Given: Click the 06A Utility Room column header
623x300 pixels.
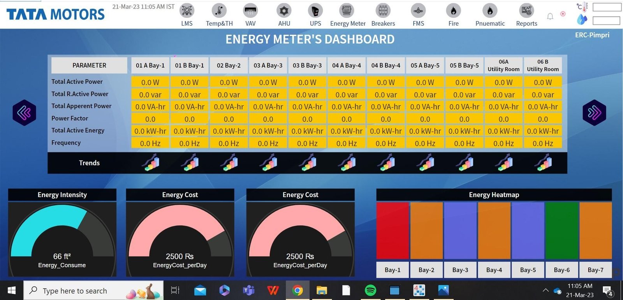Looking at the screenshot, I should point(503,65).
